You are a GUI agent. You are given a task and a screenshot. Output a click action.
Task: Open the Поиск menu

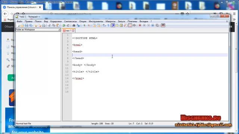[38, 22]
